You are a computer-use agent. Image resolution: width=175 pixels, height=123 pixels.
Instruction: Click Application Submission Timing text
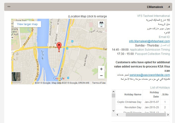[x=150, y=50]
